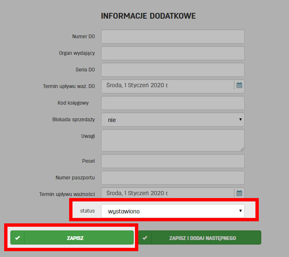Click the Termin upływu ważności date field
Screen dimensions: 289x257
(168, 193)
